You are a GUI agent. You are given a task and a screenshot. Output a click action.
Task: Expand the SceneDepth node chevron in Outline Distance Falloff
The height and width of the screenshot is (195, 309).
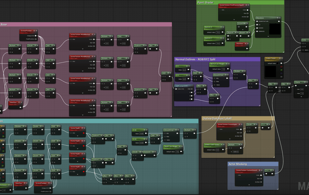coord(229,139)
